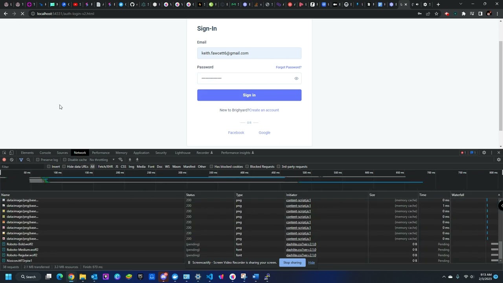Export HAR with download arrow
Image resolution: width=503 pixels, height=283 pixels.
coord(137,160)
